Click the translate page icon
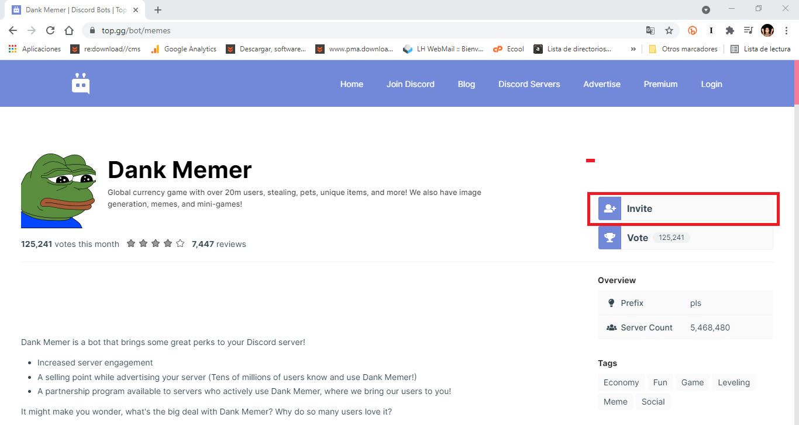 coord(650,30)
